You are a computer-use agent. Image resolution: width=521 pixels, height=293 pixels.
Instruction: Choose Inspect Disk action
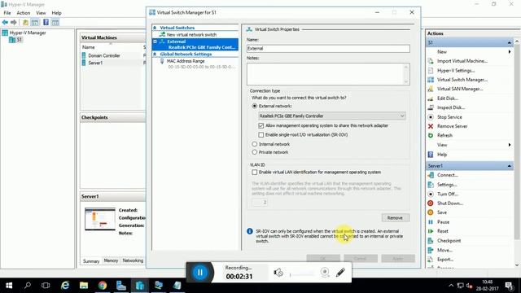pyautogui.click(x=451, y=107)
